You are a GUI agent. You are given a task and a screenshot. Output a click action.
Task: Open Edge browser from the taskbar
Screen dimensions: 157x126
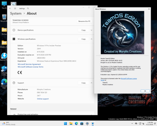click(76, 123)
